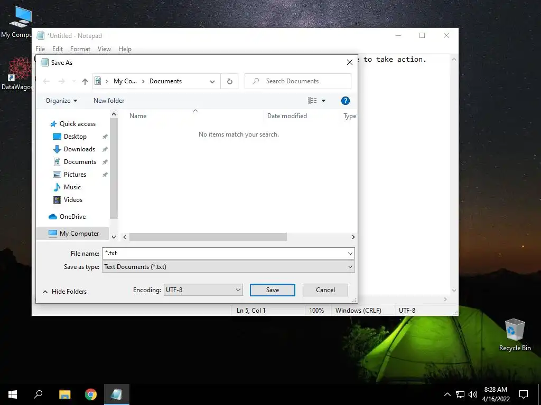Create a New folder

[109, 101]
